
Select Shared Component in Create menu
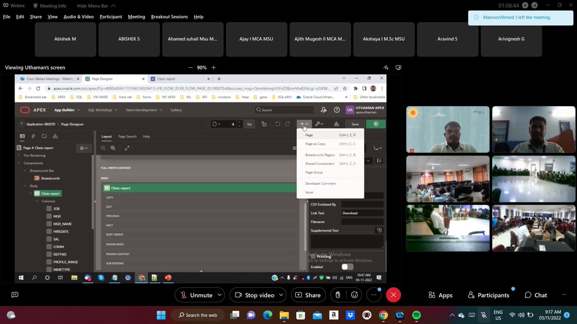point(330,164)
